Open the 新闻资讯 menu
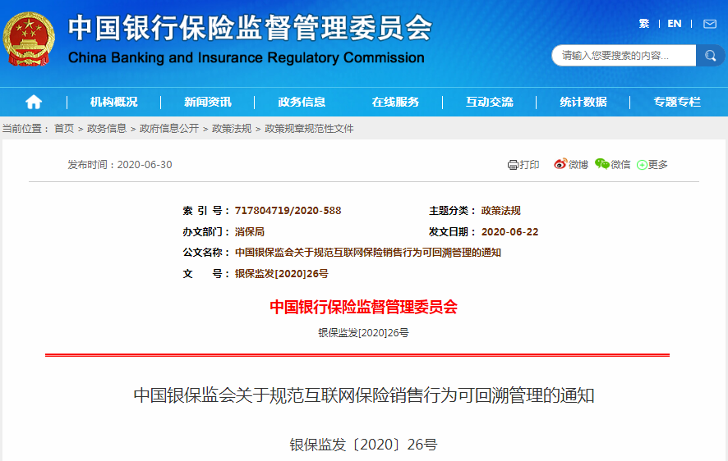Screen dimensions: 728x461 coord(208,102)
